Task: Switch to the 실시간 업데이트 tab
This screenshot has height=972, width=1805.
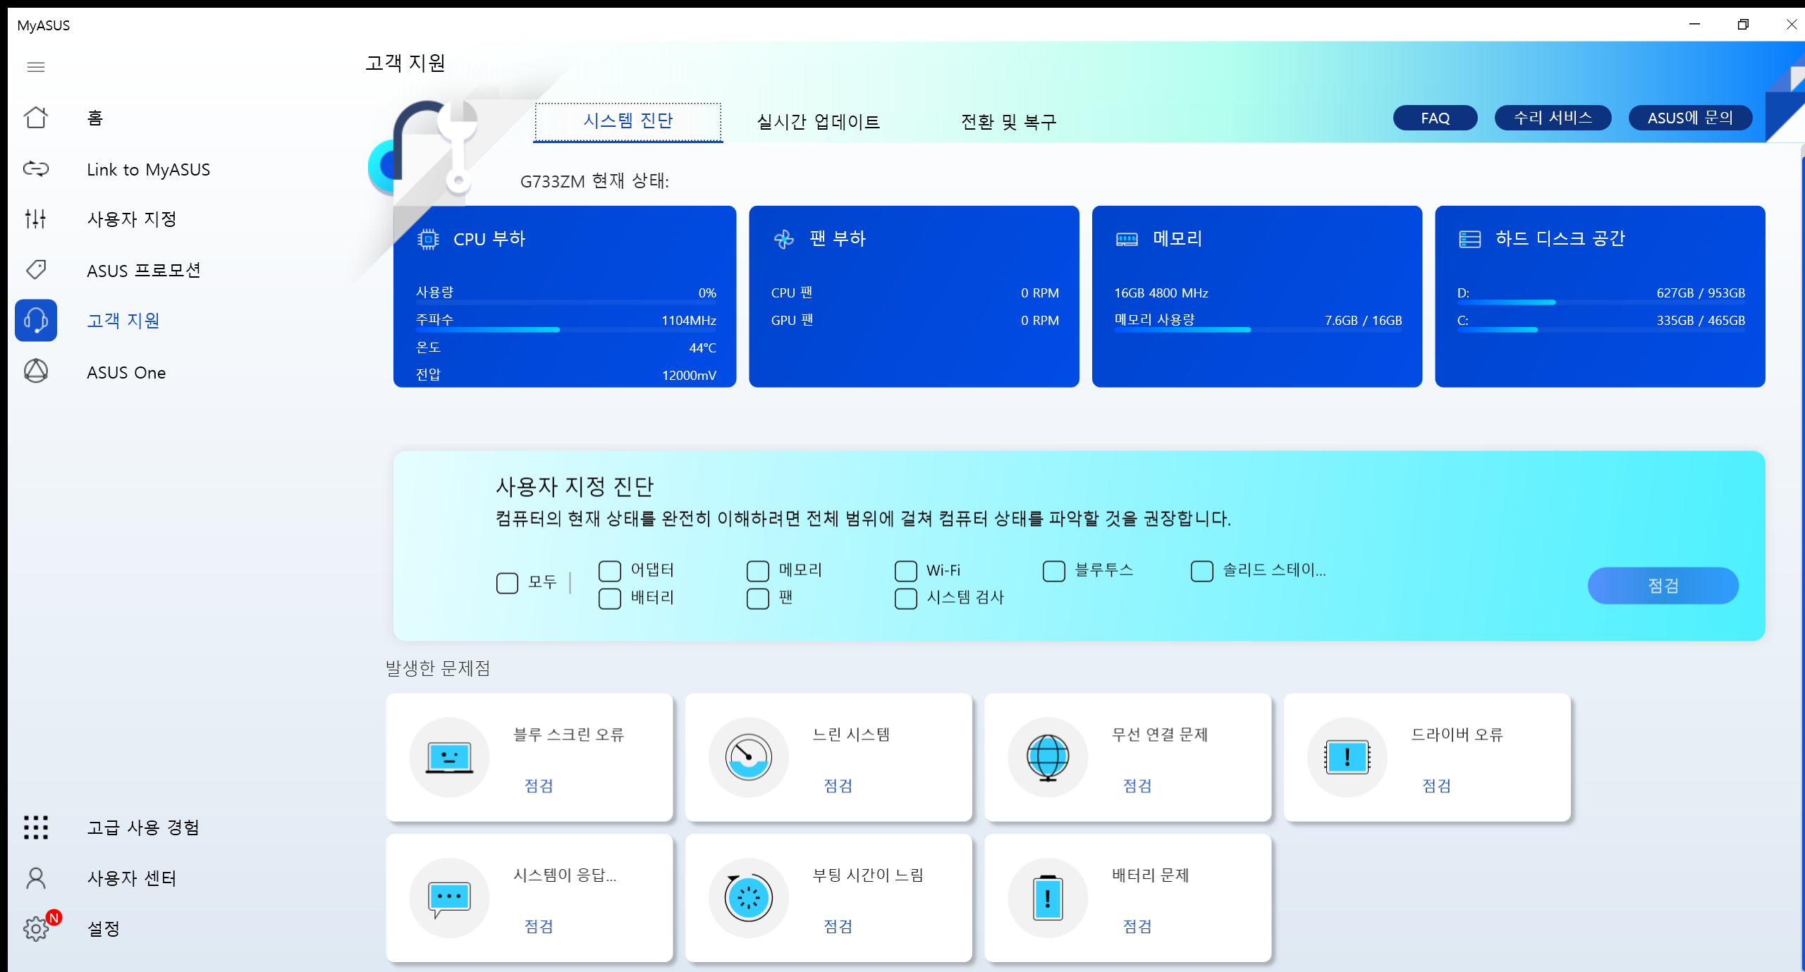Action: 818,122
